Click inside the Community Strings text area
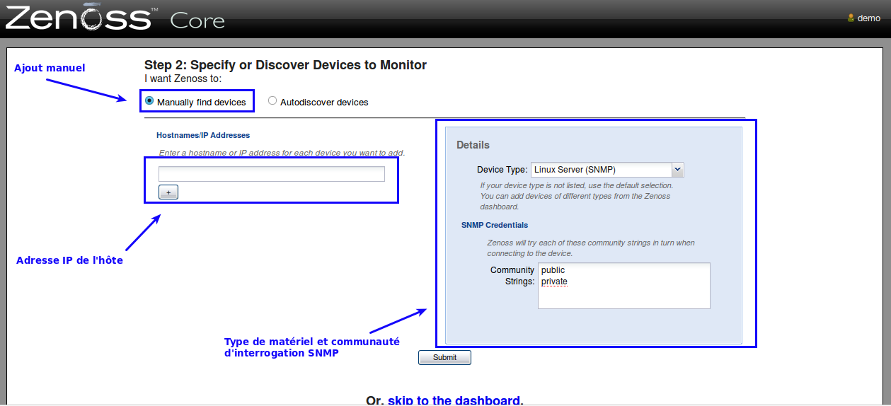Image resolution: width=891 pixels, height=406 pixels. click(x=623, y=297)
